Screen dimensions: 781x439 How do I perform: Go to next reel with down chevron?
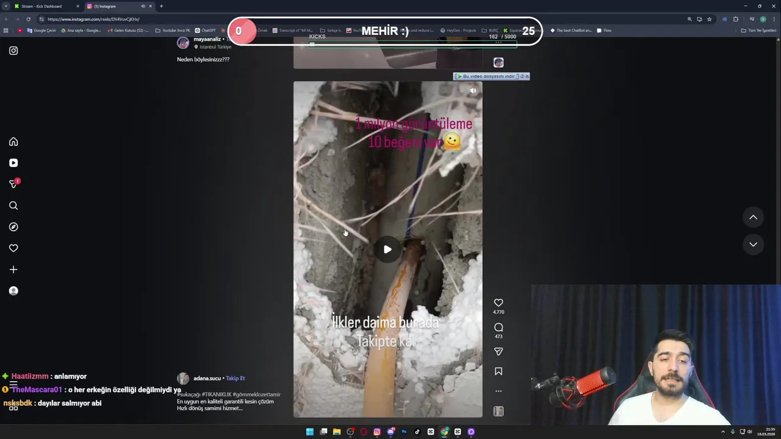(x=754, y=244)
